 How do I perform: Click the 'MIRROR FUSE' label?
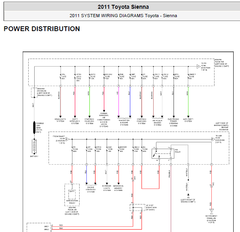pyautogui.click(x=123, y=149)
